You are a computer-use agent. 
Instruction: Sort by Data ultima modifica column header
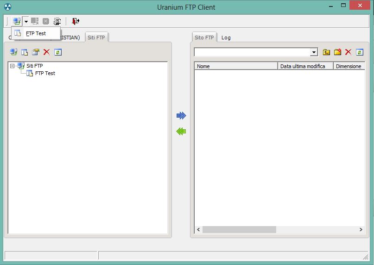point(305,66)
